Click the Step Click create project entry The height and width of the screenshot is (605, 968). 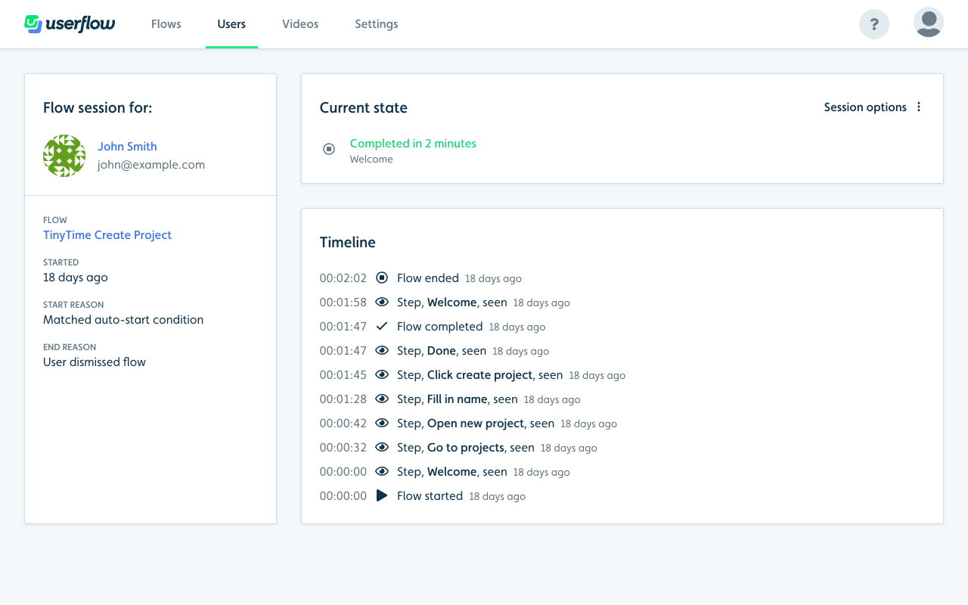pos(480,374)
